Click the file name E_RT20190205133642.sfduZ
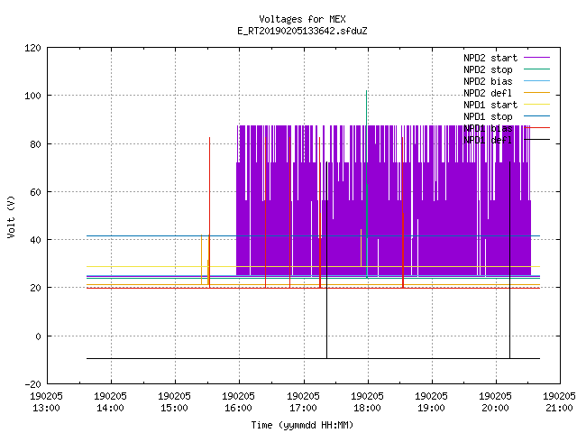Image resolution: width=577 pixels, height=433 pixels. (302, 31)
